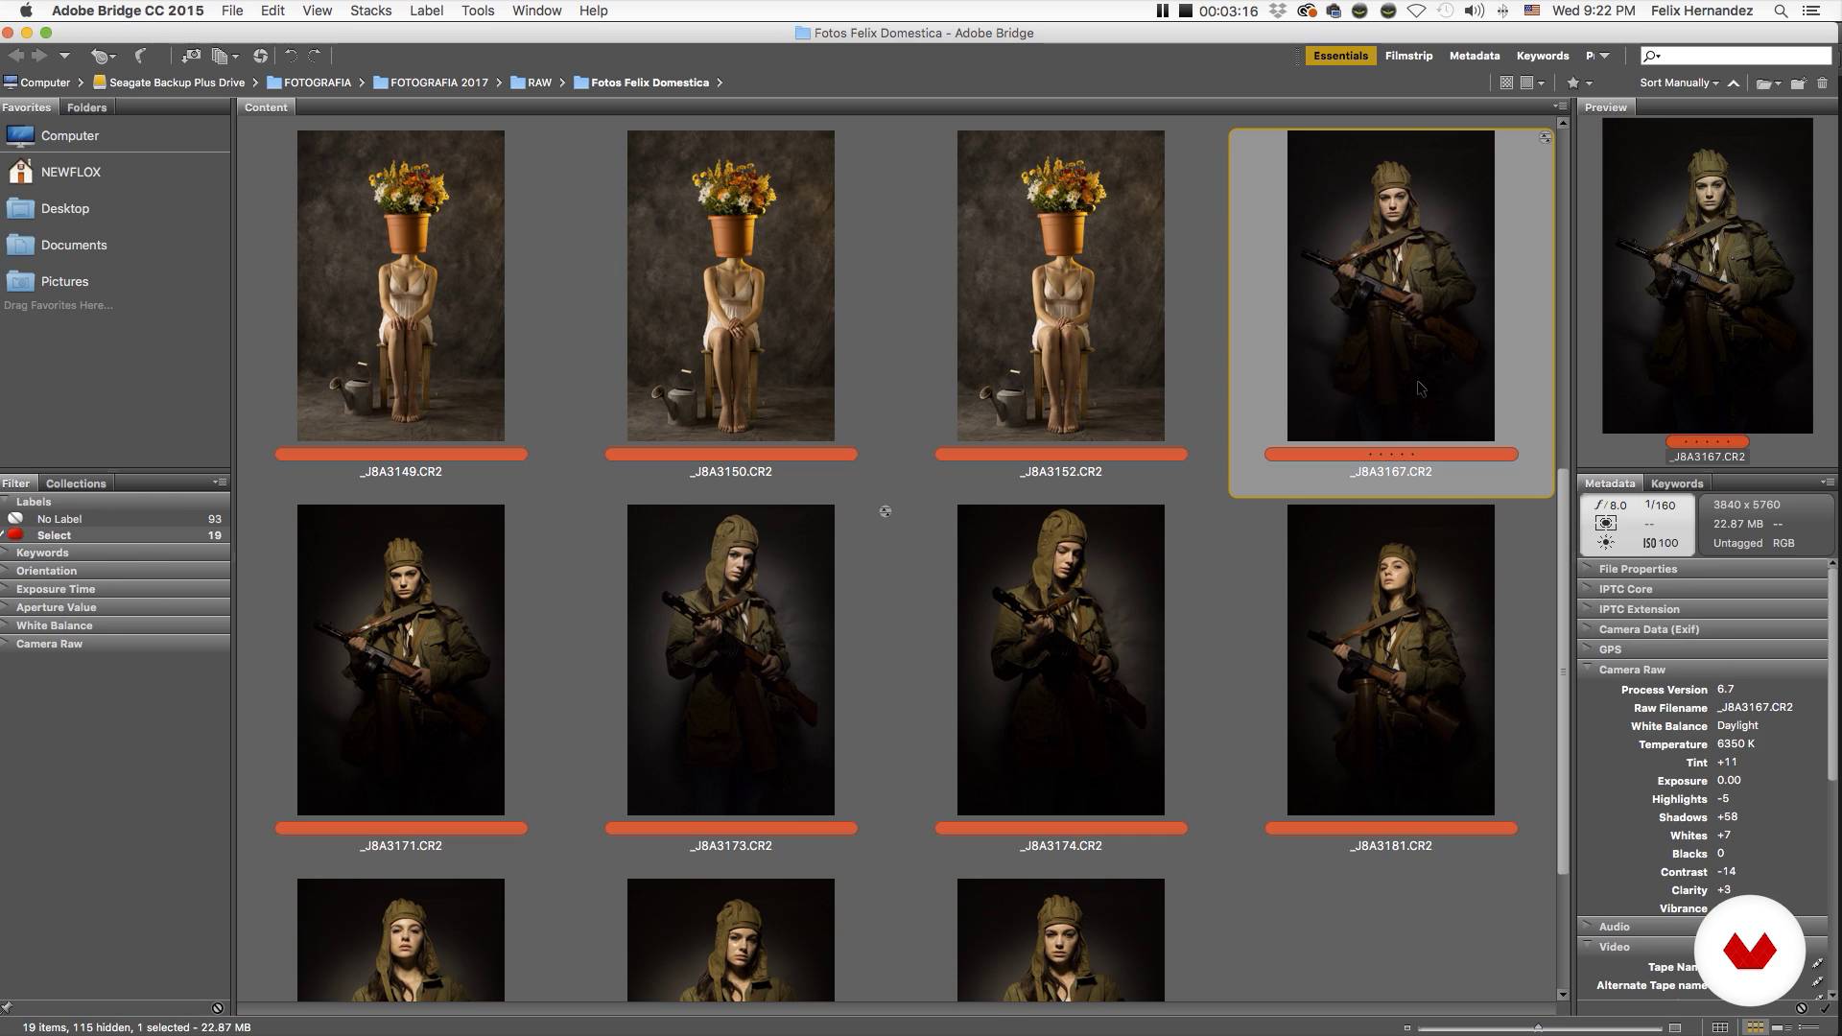1842x1036 pixels.
Task: Click the trash delete icon
Action: click(1823, 83)
